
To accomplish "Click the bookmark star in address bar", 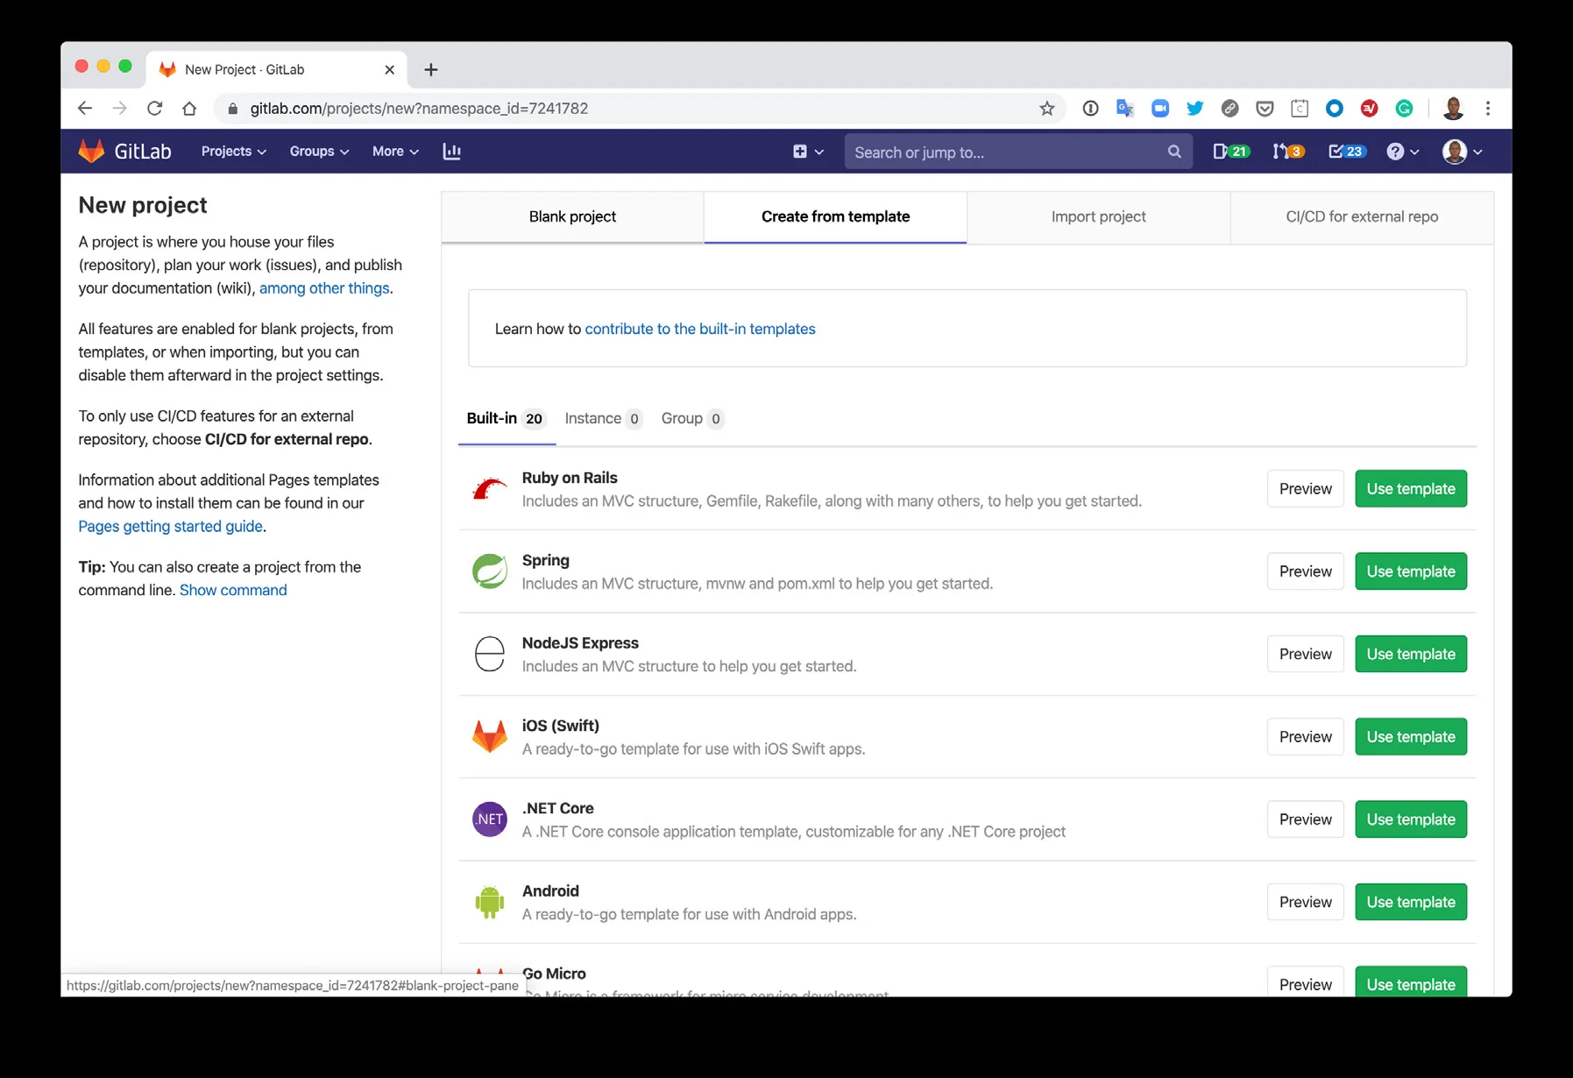I will pos(1046,109).
